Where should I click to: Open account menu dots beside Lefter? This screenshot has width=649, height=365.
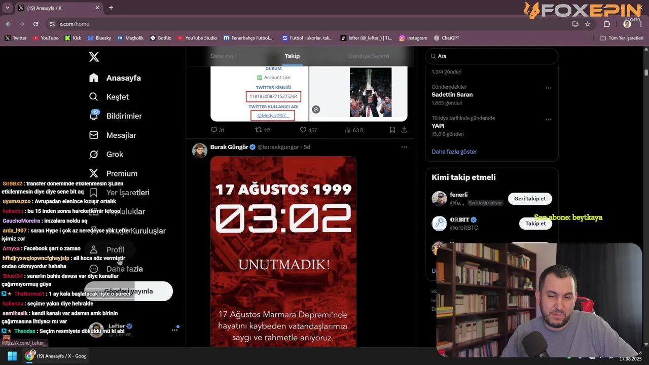[174, 330]
